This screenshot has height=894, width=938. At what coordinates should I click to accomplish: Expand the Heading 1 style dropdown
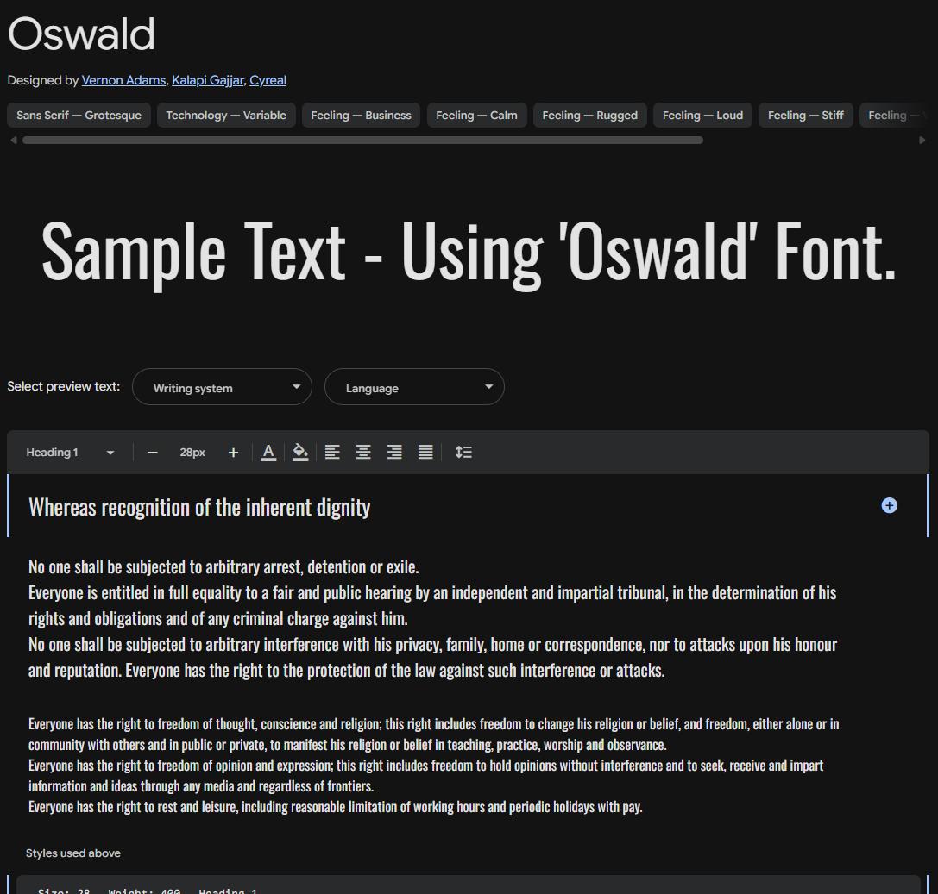(70, 453)
